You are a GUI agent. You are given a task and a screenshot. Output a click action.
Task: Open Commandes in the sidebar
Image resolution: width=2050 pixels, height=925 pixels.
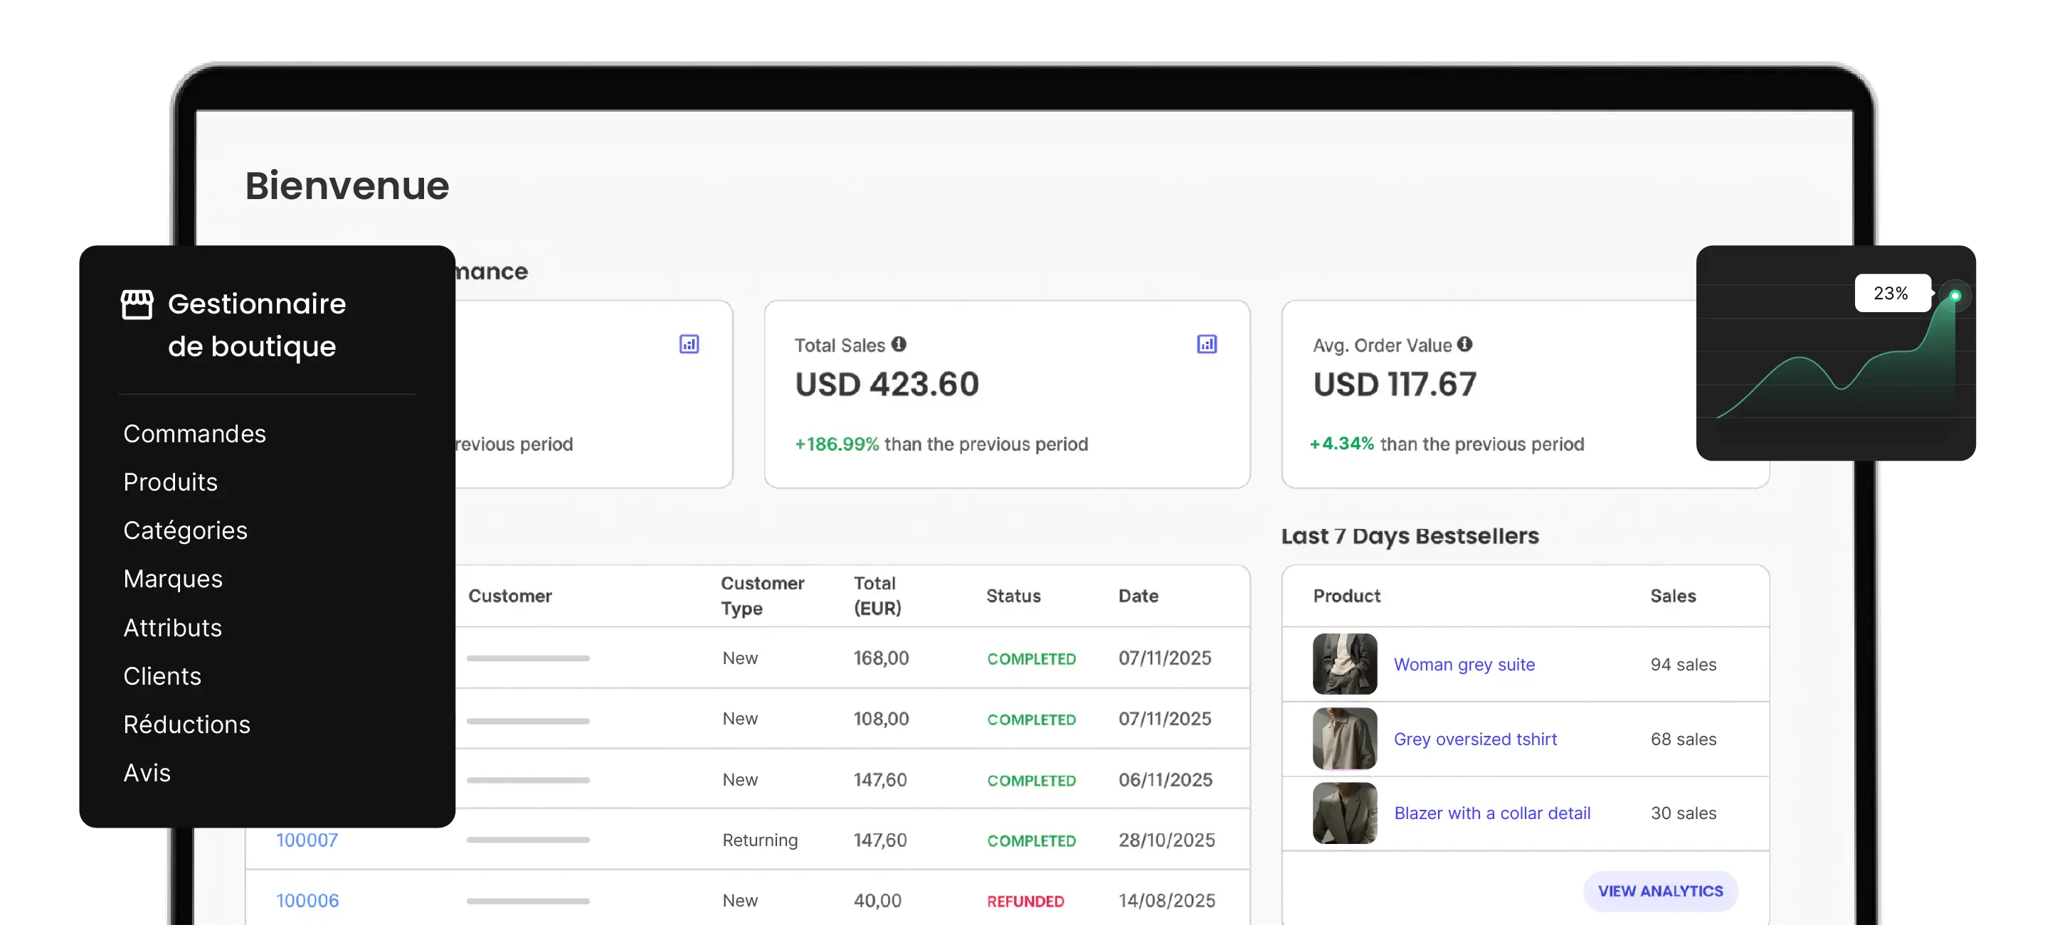coord(194,434)
